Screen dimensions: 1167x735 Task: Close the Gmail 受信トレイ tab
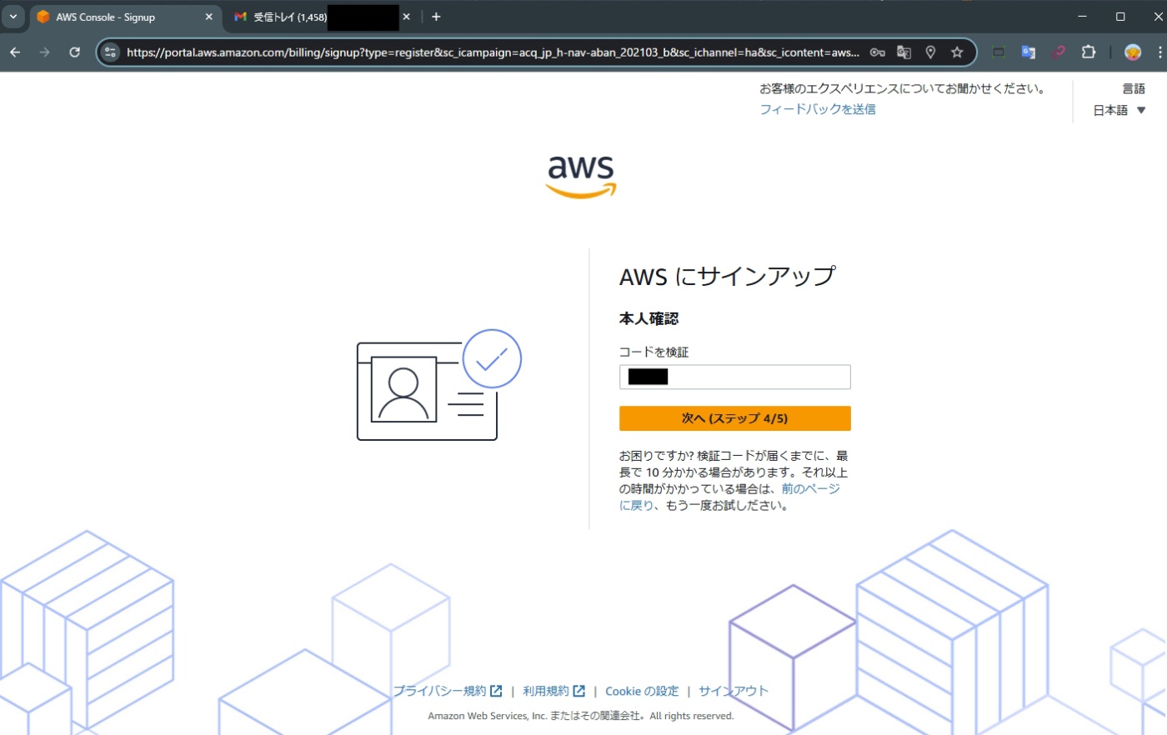click(x=406, y=17)
